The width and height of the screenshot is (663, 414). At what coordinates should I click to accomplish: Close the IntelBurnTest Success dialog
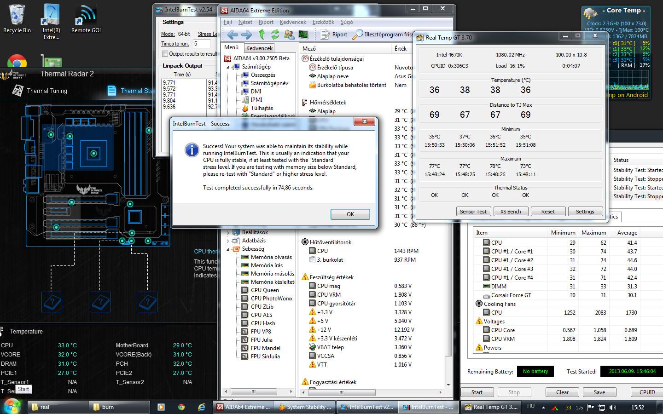pos(365,121)
